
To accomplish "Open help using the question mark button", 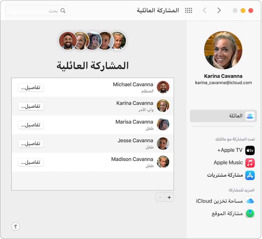I will click(x=16, y=226).
